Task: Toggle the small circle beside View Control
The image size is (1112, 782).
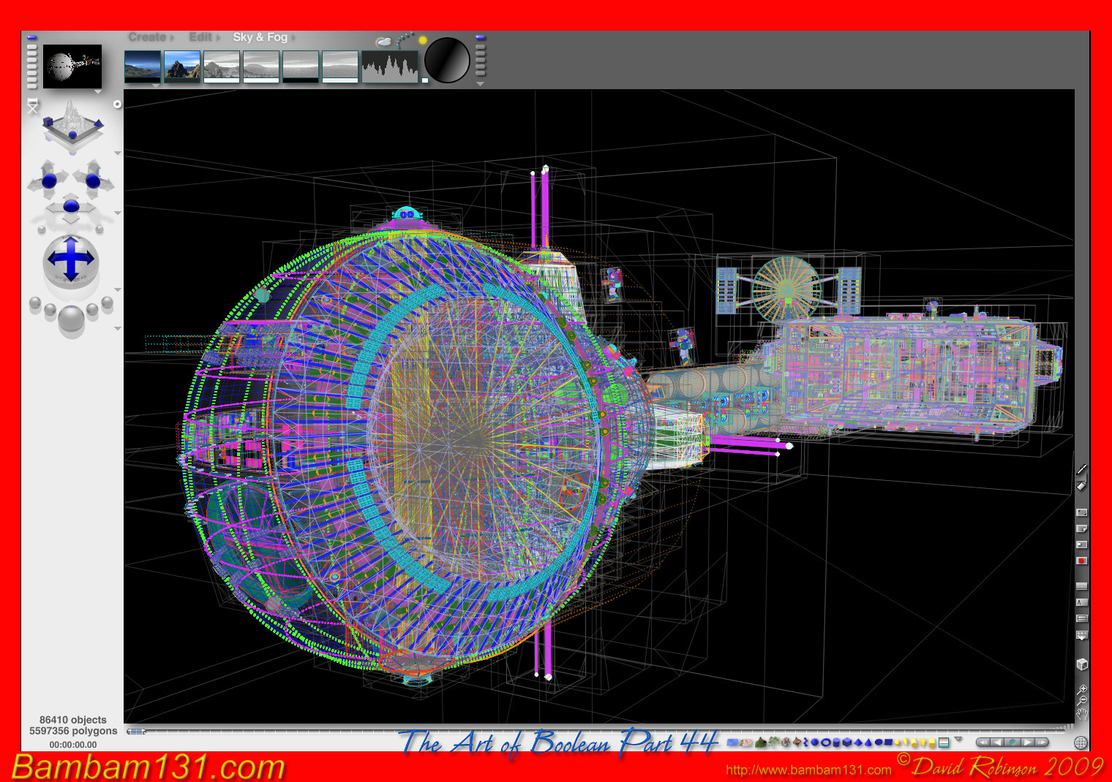Action: (117, 105)
